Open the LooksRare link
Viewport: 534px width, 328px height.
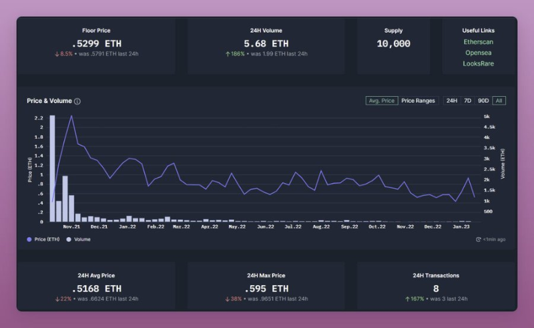point(478,63)
